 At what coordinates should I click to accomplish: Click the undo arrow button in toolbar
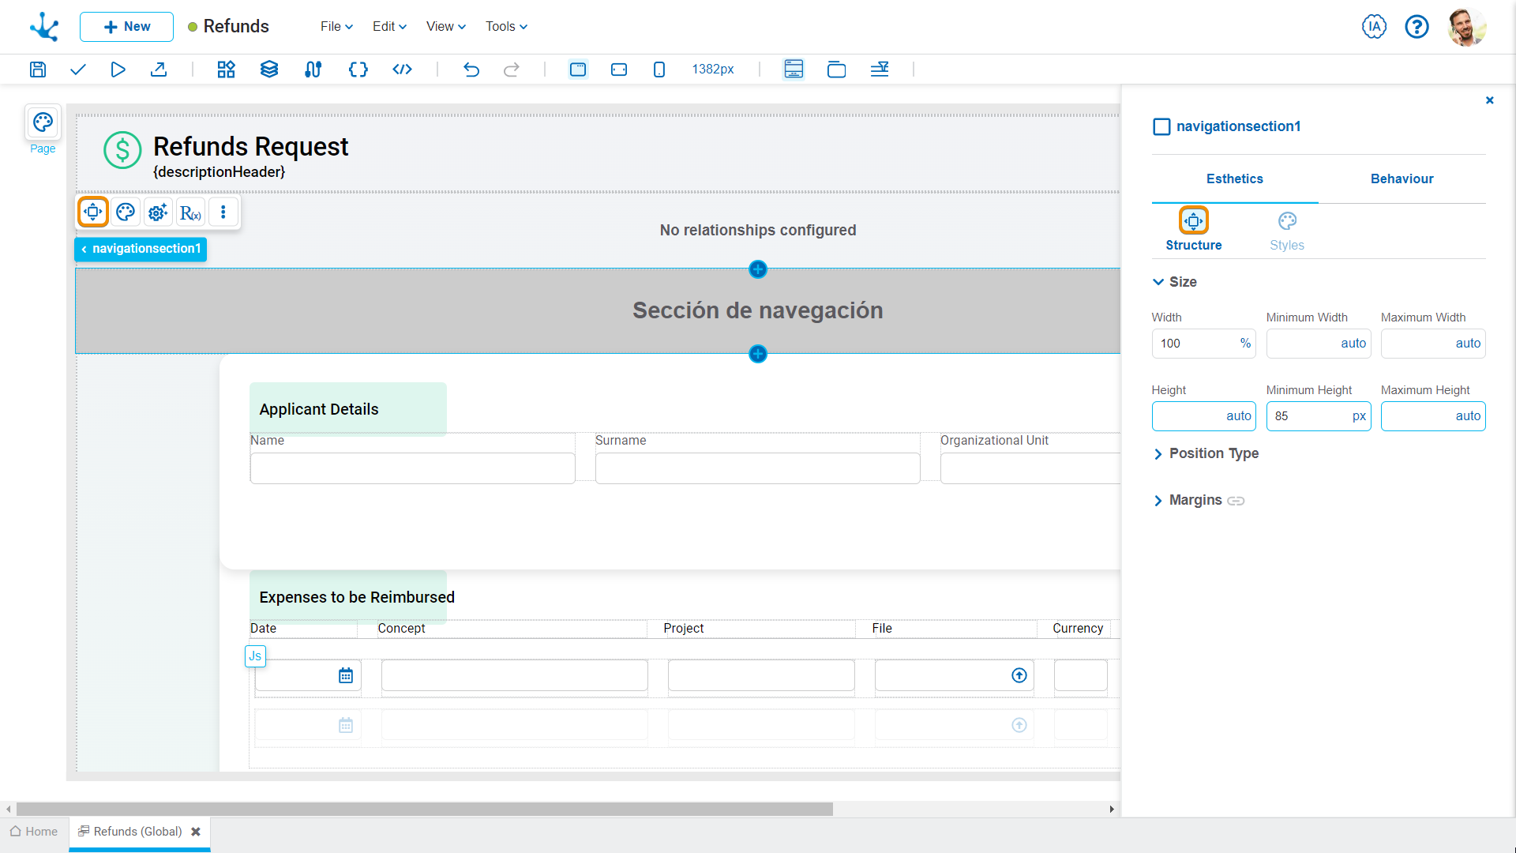tap(470, 70)
